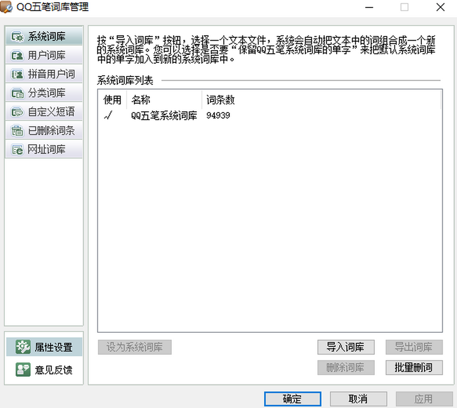Click the 网址词库 sidebar icon

tap(17, 150)
